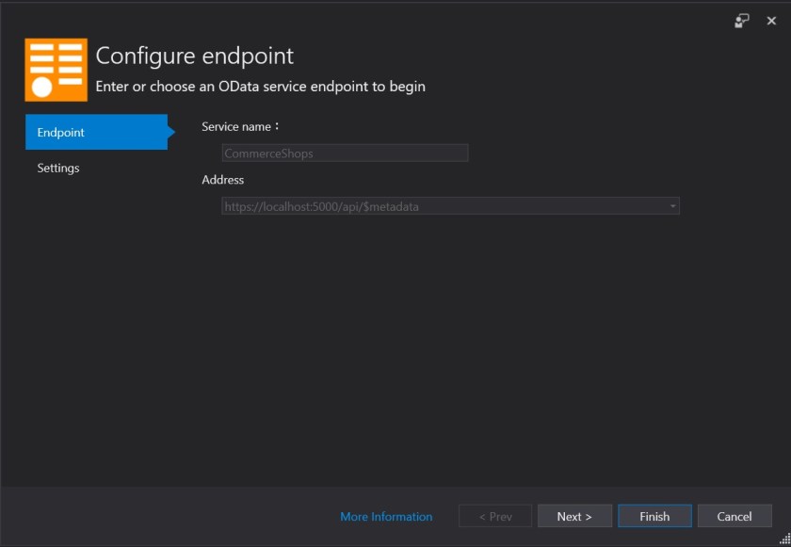
Task: Click the Finish button
Action: click(x=654, y=516)
